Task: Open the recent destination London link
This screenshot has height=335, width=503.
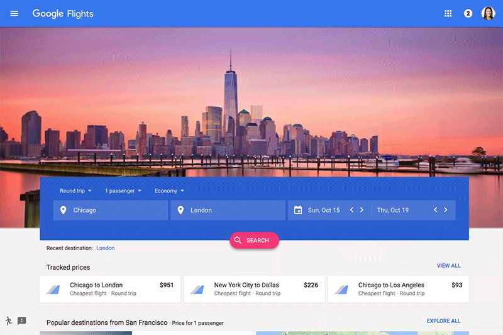Action: point(105,248)
